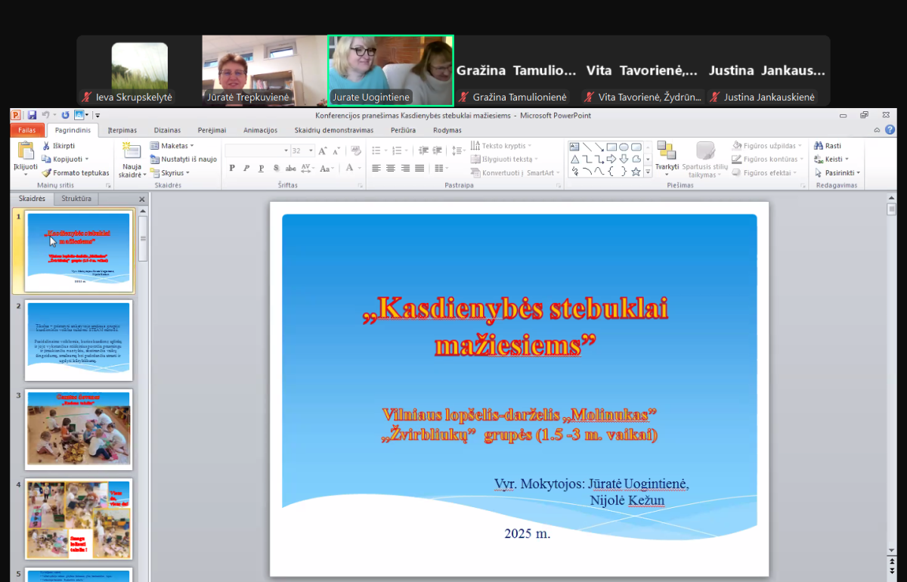This screenshot has width=907, height=582.
Task: Click the Rasti binoculars icon
Action: [818, 146]
